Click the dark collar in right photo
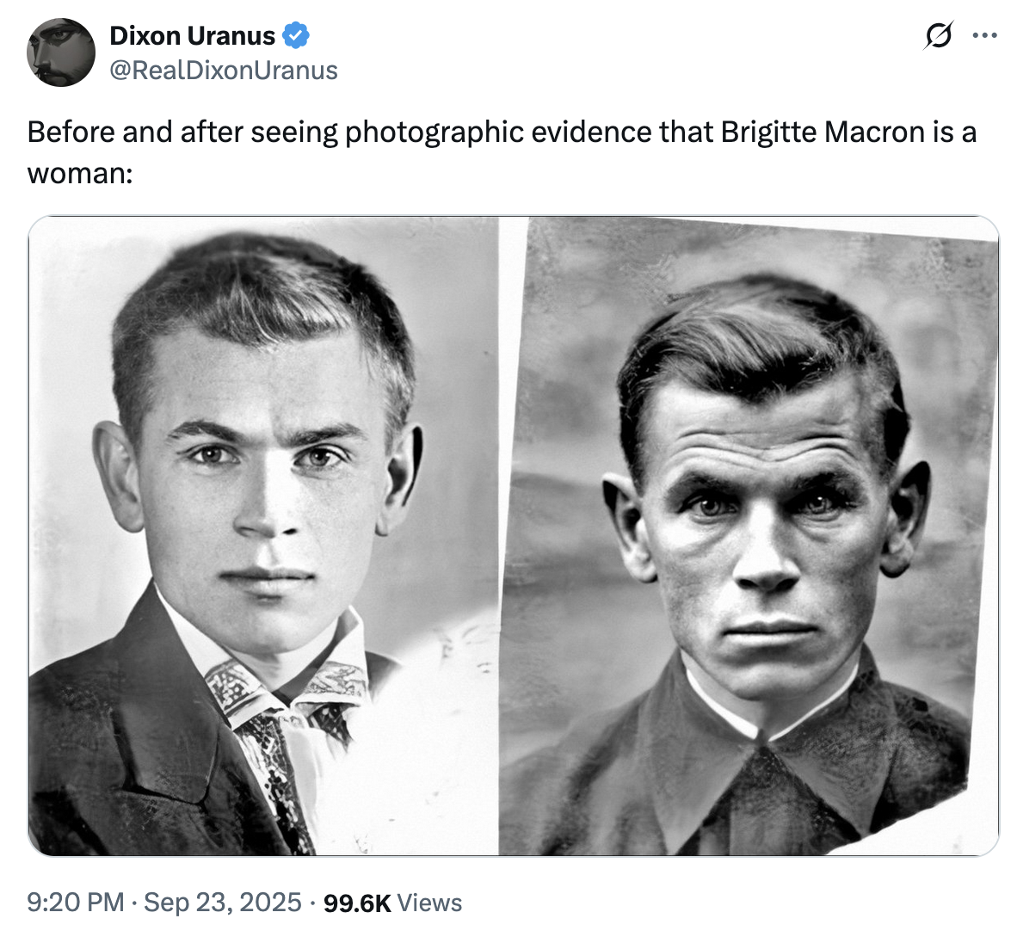 [x=757, y=774]
